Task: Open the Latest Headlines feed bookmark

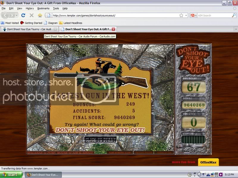Action: coord(71,23)
